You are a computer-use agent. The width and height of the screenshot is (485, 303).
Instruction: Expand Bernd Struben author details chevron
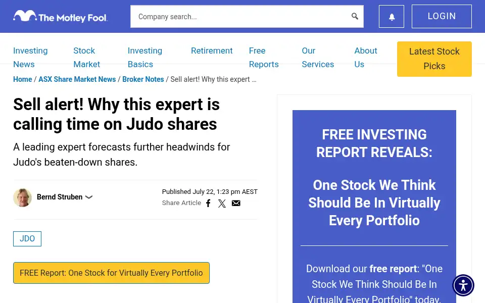[89, 197]
